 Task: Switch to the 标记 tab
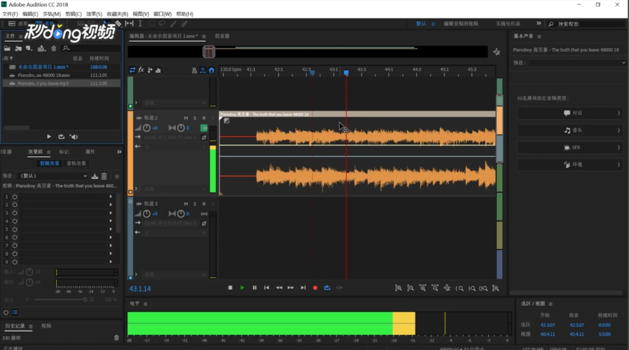[64, 152]
